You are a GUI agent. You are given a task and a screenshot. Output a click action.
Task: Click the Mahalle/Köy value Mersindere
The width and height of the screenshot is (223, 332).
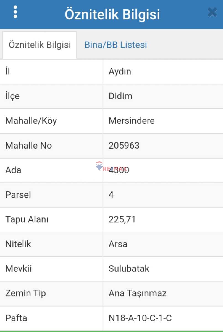(x=131, y=121)
